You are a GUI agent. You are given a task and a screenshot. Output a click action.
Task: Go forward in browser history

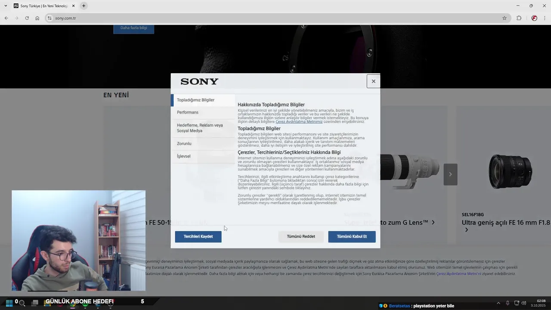pos(16,18)
